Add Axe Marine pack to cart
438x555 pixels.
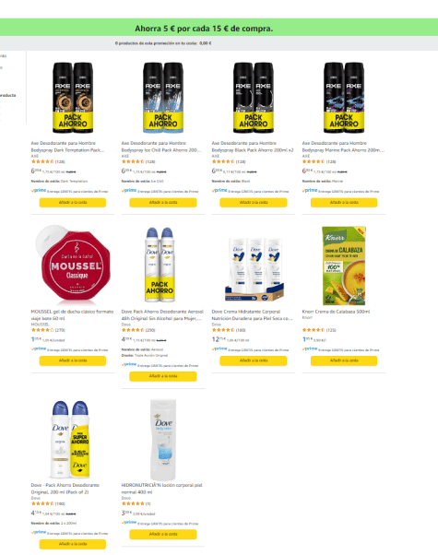(344, 203)
